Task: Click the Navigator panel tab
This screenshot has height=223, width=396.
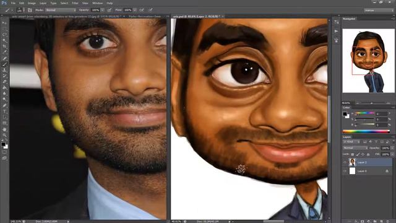Action: 349,19
